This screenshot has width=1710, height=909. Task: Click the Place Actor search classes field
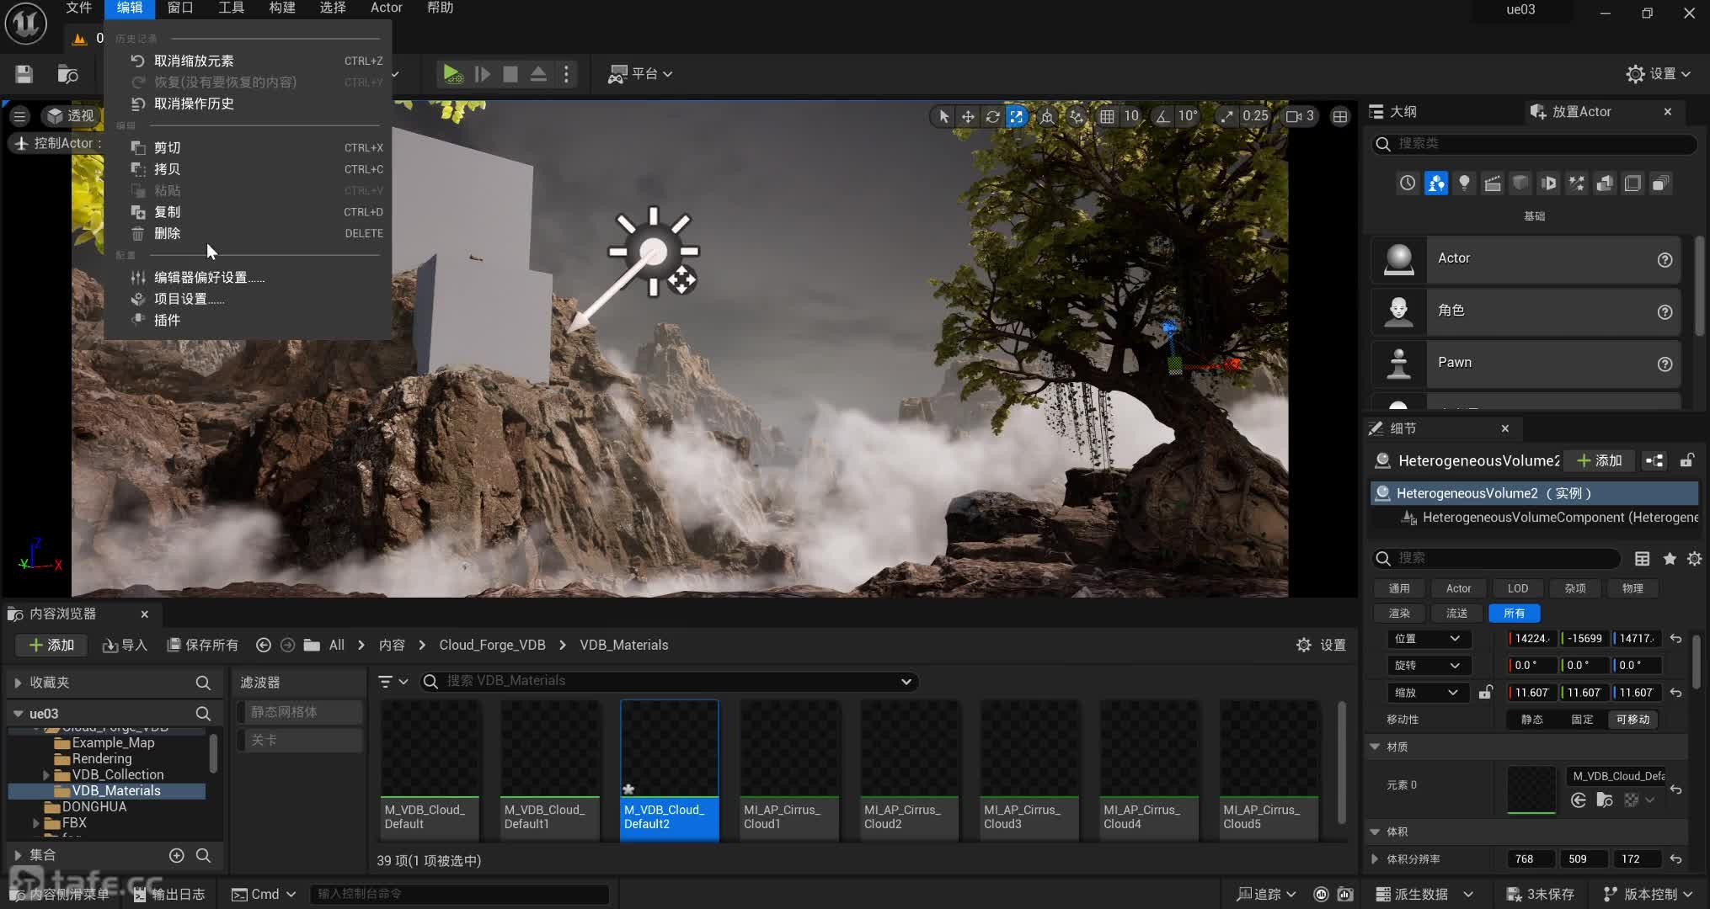(x=1533, y=144)
